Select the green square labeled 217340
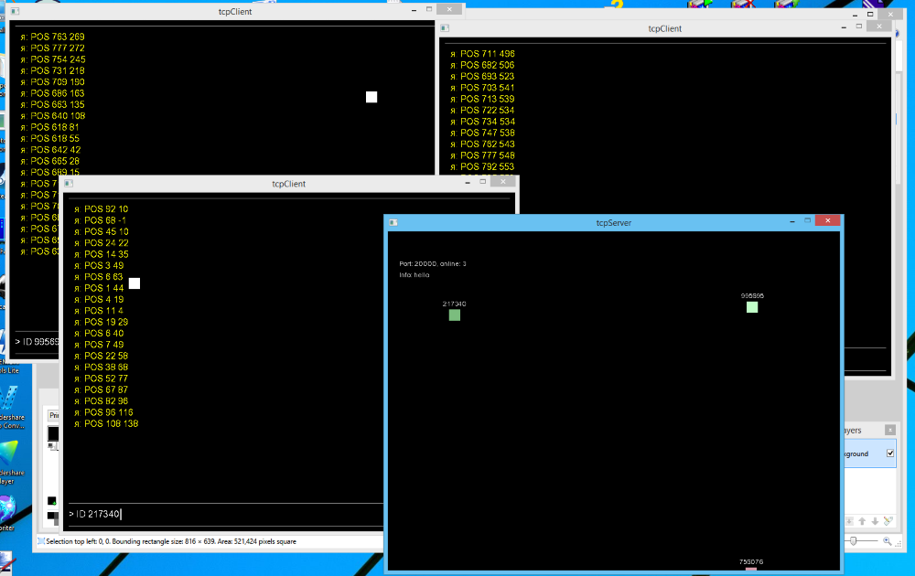915x576 pixels. pos(455,315)
